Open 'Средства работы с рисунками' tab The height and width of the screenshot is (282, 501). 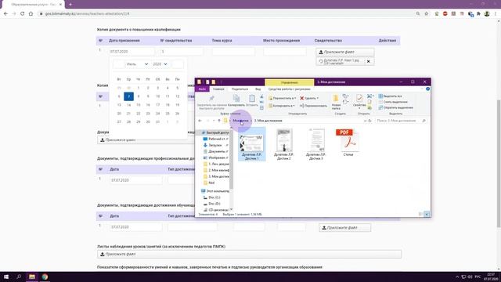tap(289, 89)
